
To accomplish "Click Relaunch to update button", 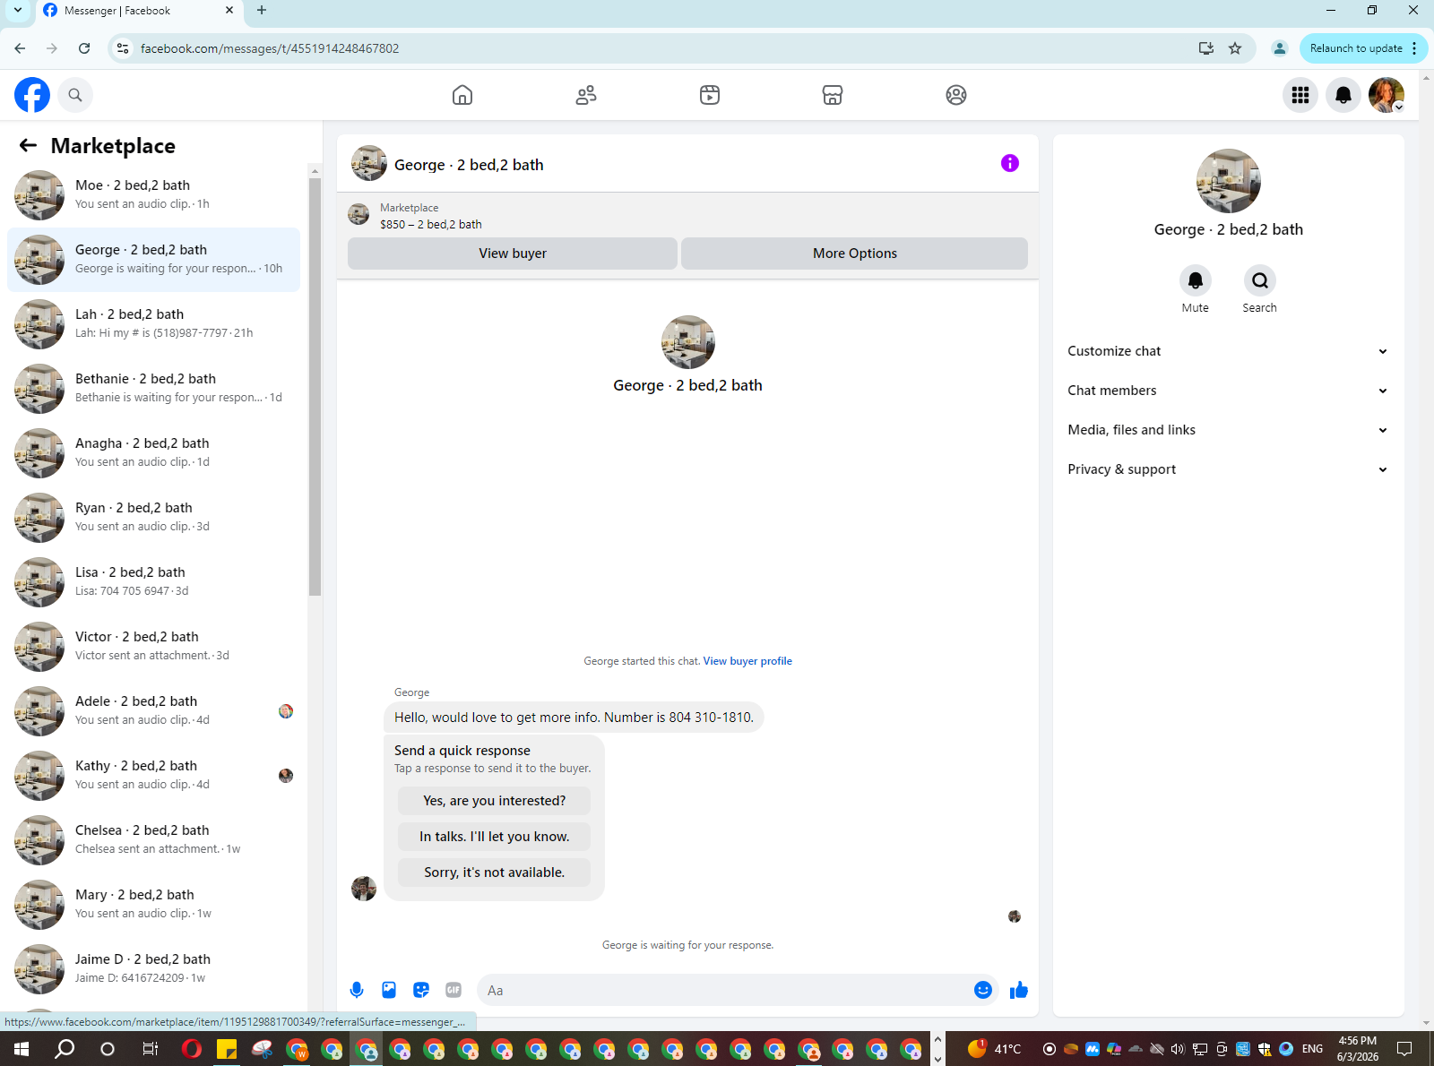I will [x=1355, y=48].
